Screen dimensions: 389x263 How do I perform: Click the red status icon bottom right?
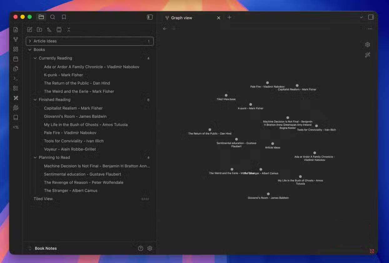372,251
